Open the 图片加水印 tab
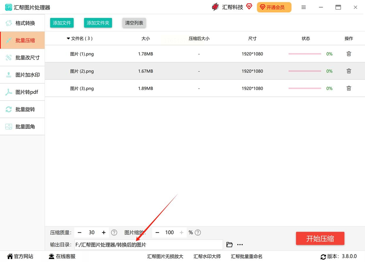The width and height of the screenshot is (365, 262). tap(22, 75)
